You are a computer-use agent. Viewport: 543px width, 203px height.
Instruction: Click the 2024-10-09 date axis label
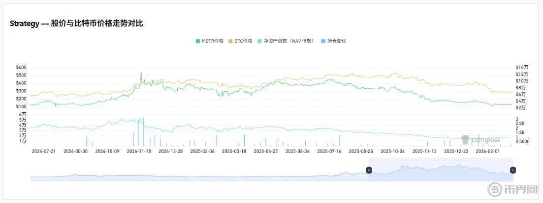point(107,151)
